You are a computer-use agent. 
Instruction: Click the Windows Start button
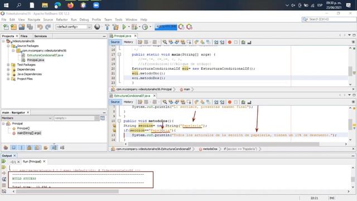coord(6,5)
